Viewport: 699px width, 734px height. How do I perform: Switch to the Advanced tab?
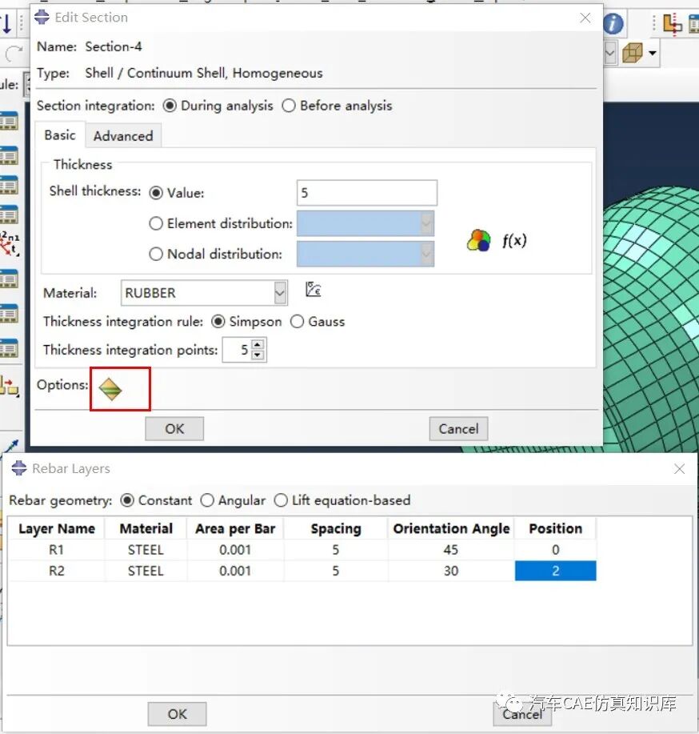122,135
